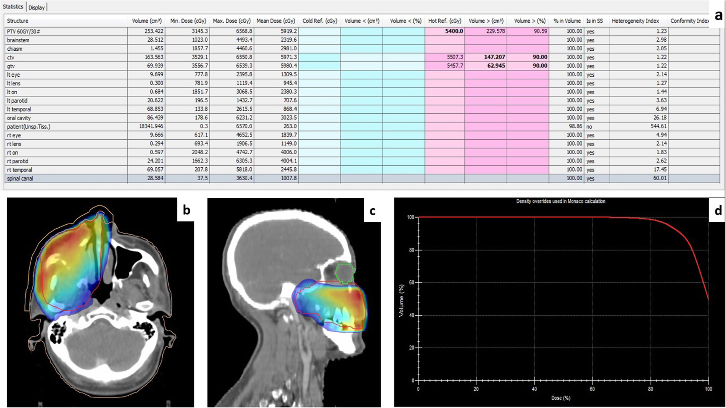This screenshot has width=726, height=408.
Task: Click ctv hot reference value 5507.3
Action: (x=454, y=57)
